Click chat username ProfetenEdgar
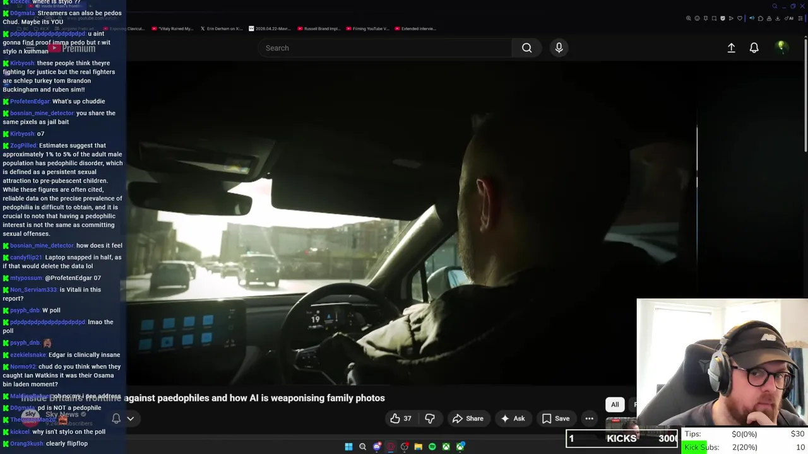808x454 pixels. click(x=30, y=101)
